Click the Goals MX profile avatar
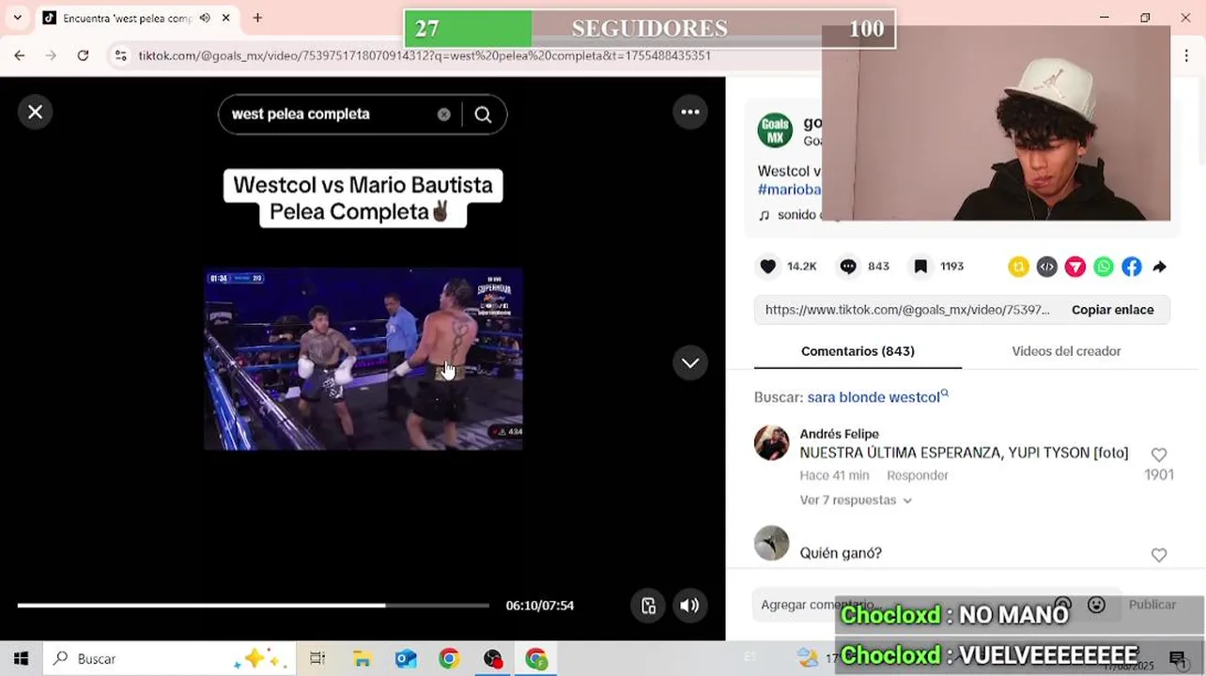 775,131
